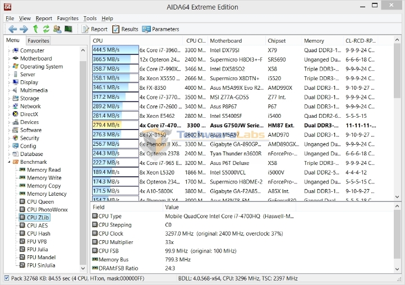
Task: Select CPU PhotoWorxx benchmark
Action: coord(47,210)
